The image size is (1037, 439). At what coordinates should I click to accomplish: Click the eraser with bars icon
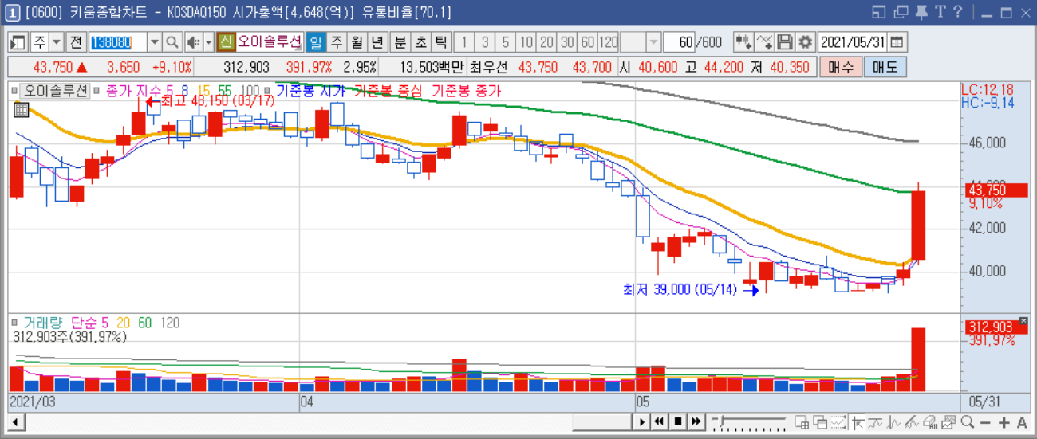click(x=930, y=422)
